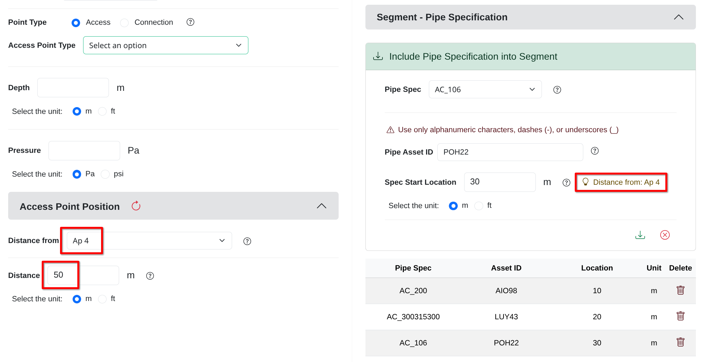This screenshot has width=701, height=362.
Task: Click the reset icon beside Access Point Position
Action: coord(136,206)
